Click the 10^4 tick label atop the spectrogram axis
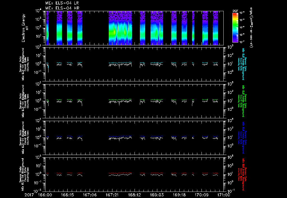Viewport: 287px width, 198px height. [38, 11]
